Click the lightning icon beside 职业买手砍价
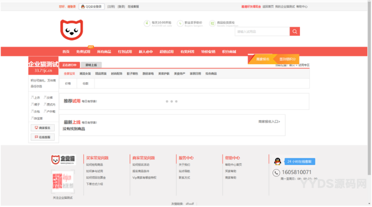Viewport: 372px width, 207px height. click(x=180, y=23)
